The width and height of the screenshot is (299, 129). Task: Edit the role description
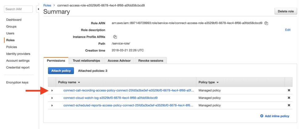click(288, 30)
